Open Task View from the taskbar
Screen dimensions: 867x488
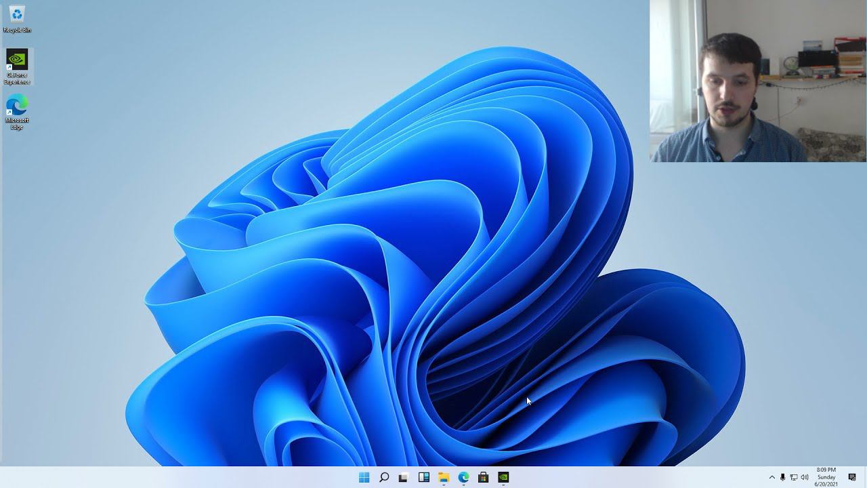[x=404, y=477]
